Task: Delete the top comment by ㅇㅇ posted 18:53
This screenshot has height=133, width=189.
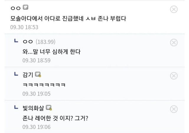Action: [174, 9]
